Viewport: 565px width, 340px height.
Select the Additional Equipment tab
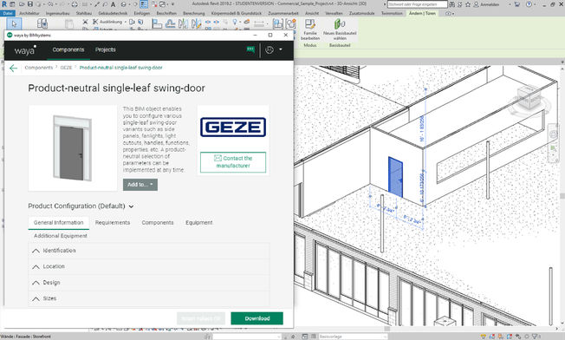[x=61, y=236]
